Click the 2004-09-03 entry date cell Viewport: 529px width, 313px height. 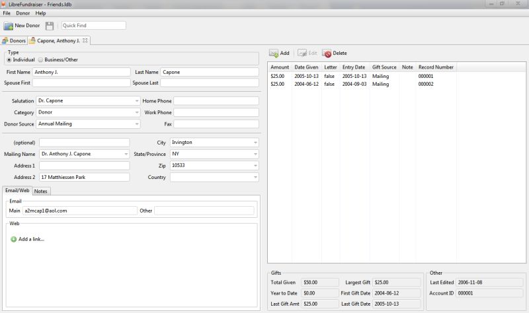[354, 85]
